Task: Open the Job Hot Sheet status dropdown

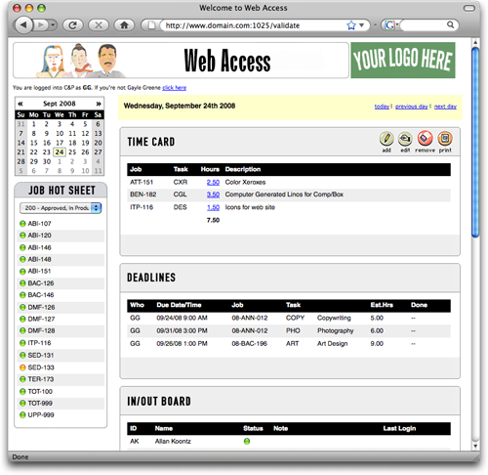Action: (x=61, y=208)
